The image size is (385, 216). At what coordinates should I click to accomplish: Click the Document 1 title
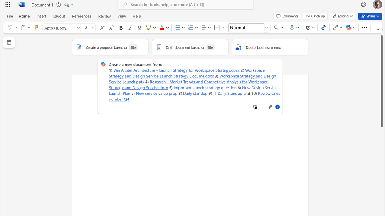coord(42,5)
